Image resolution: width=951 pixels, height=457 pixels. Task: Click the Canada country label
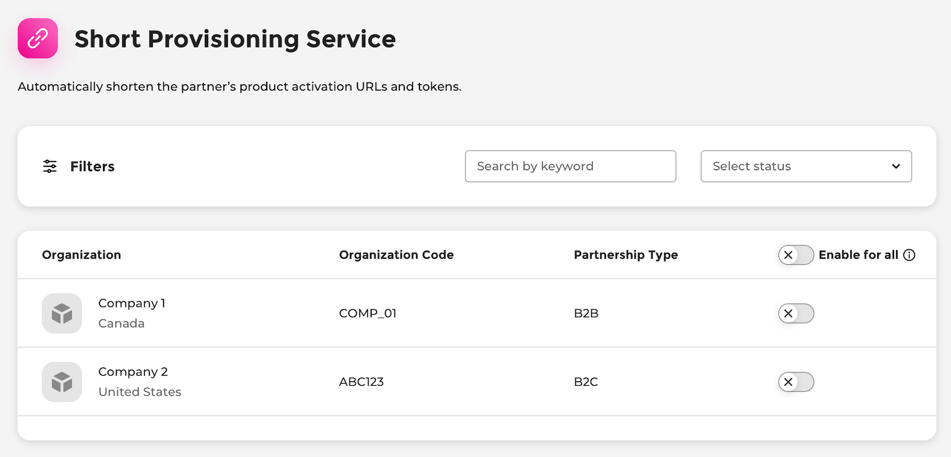tap(122, 323)
